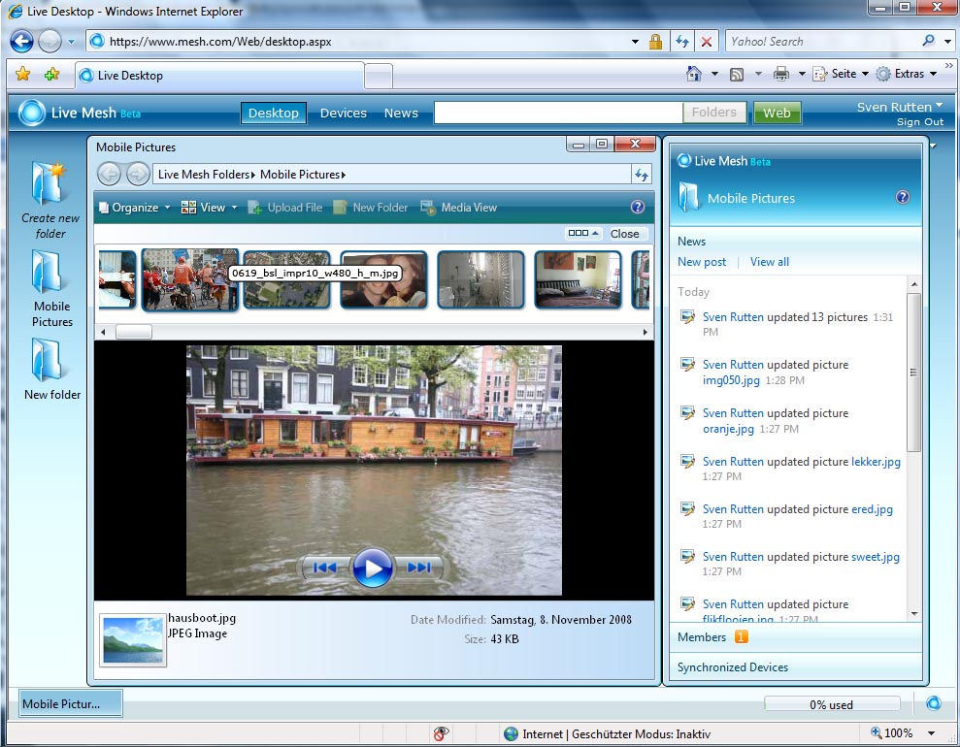The image size is (960, 747).
Task: Click the filmstrip horizontal scrollbar thumb
Action: (x=134, y=332)
